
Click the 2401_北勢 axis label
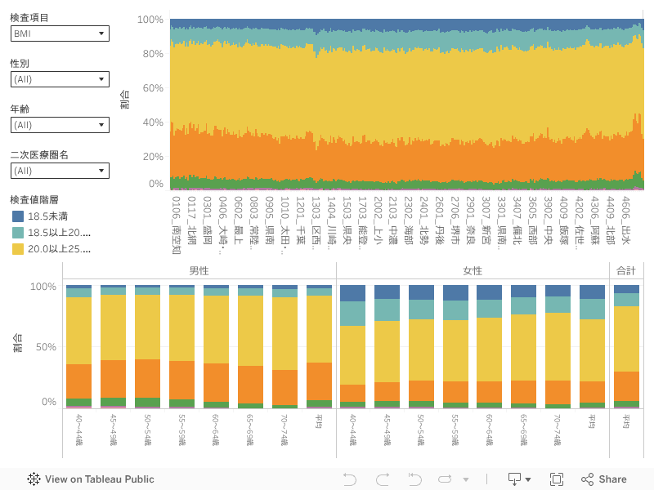423,220
